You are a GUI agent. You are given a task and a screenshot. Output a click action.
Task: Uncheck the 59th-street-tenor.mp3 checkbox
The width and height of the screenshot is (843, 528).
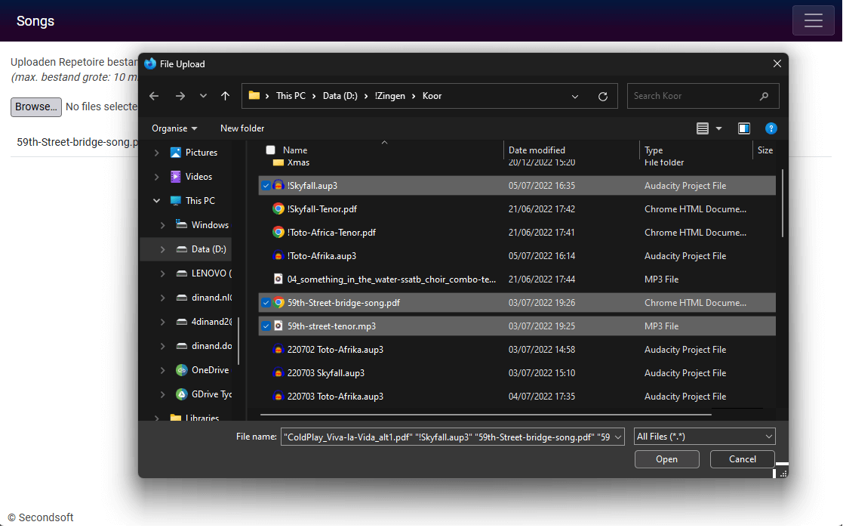point(266,326)
